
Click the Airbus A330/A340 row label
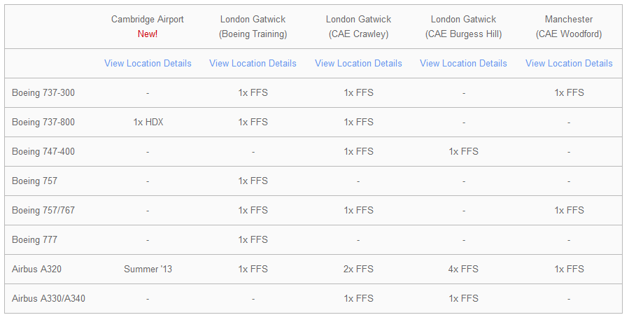click(x=49, y=298)
